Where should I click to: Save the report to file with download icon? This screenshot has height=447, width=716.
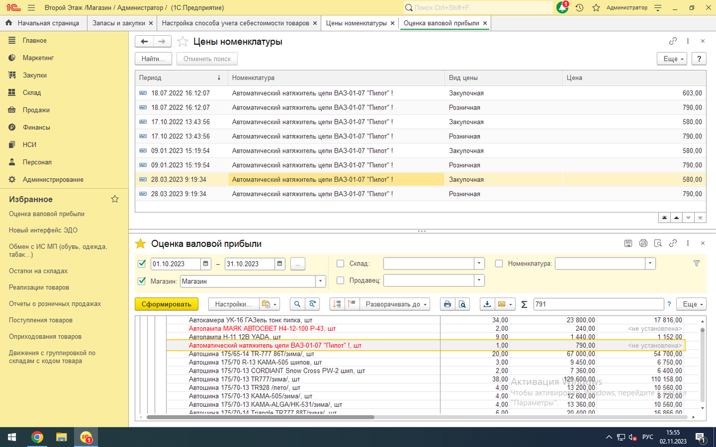tap(487, 304)
